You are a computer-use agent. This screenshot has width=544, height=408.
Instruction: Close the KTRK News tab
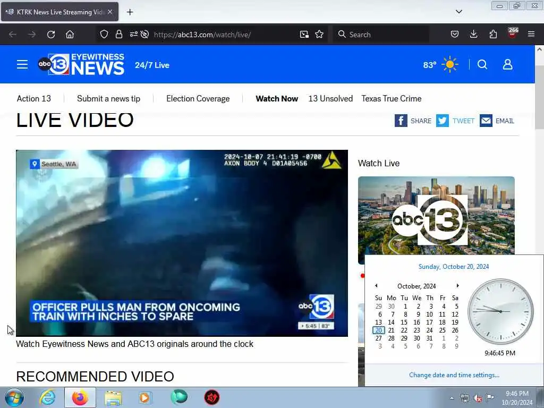click(x=110, y=12)
